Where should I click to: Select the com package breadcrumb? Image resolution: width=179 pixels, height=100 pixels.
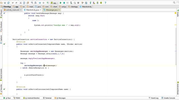tap(46, 7)
